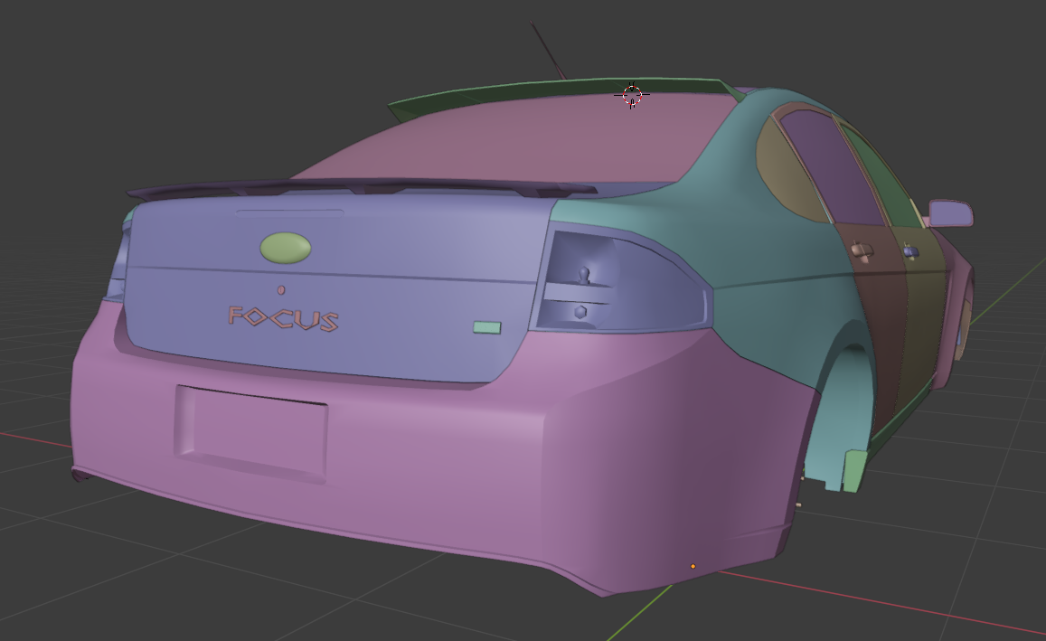The width and height of the screenshot is (1046, 641).
Task: Select the left taillight at the trunk edge
Action: pos(118,260)
